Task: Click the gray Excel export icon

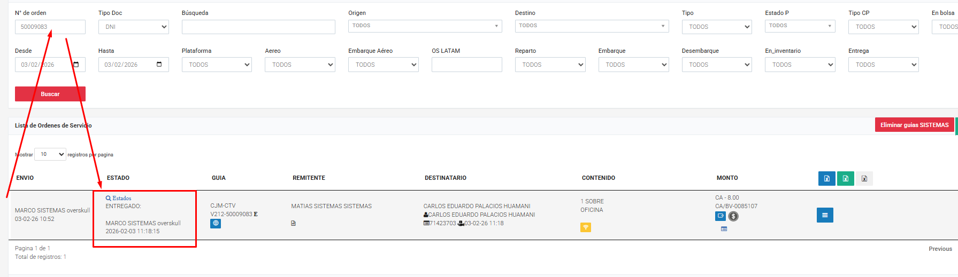Action: (864, 178)
